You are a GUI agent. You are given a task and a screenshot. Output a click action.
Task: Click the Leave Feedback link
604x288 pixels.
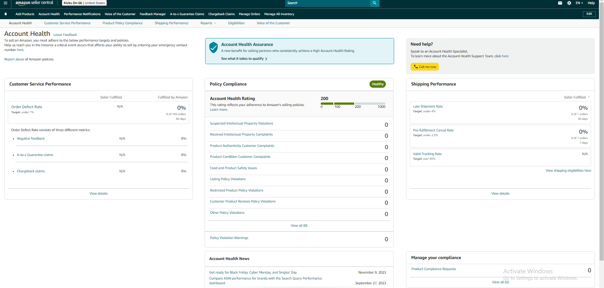click(65, 35)
